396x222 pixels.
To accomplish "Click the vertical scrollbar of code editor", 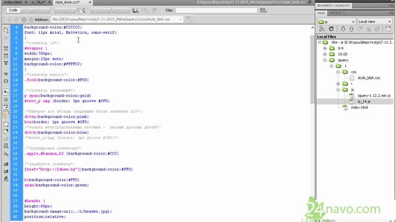I will click(x=312, y=69).
